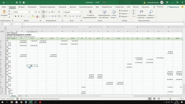This screenshot has height=104, width=185.
Task: Open Форматировать как таблицу gallery
Action: pyautogui.click(x=104, y=14)
